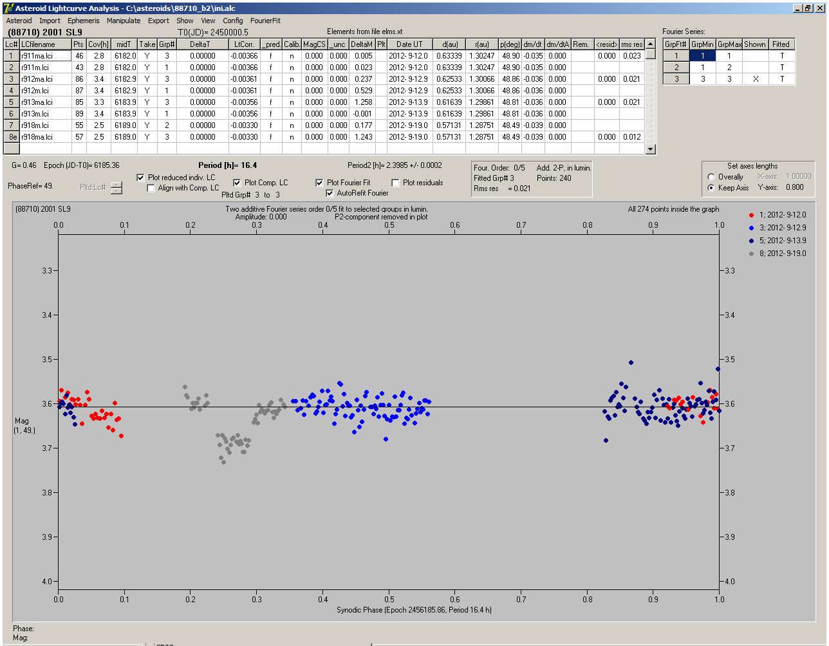Select row 8e header in lightcurve table
Image resolution: width=829 pixels, height=646 pixels.
point(12,137)
